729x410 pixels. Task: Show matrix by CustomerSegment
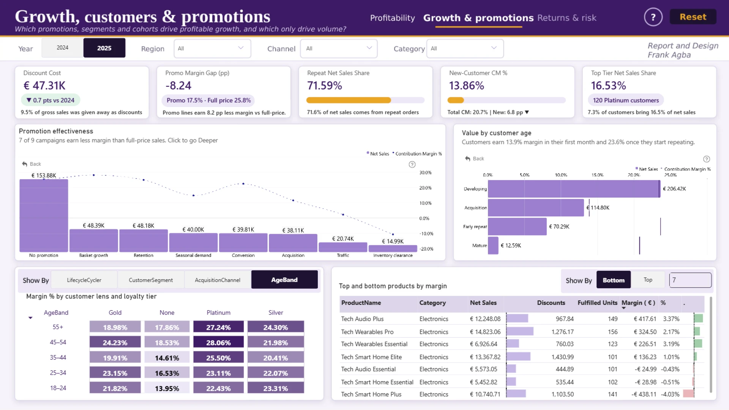pyautogui.click(x=151, y=280)
